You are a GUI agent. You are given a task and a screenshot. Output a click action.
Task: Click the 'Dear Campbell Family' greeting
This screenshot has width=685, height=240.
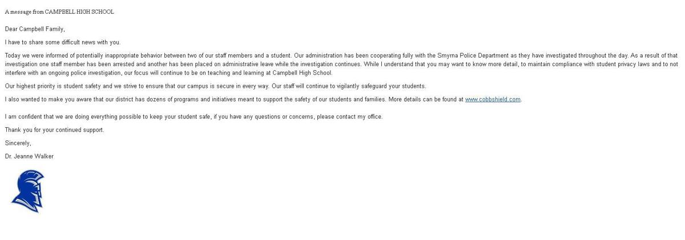[35, 29]
